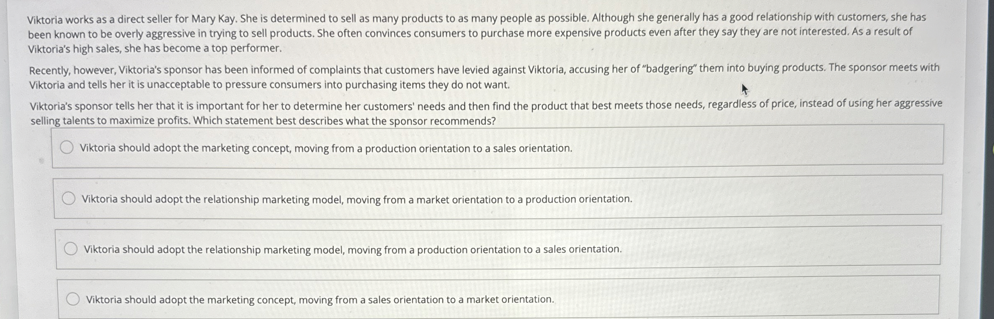Click answer text ending 'to a production orientation'
Screen dimensions: 994x319
click(357, 199)
